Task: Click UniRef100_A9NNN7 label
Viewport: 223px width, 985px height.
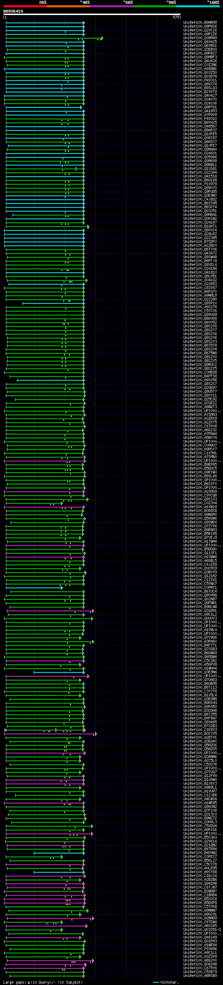Action: click(200, 911)
